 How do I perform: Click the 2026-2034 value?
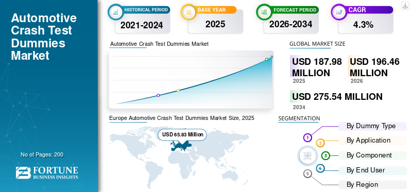point(290,24)
